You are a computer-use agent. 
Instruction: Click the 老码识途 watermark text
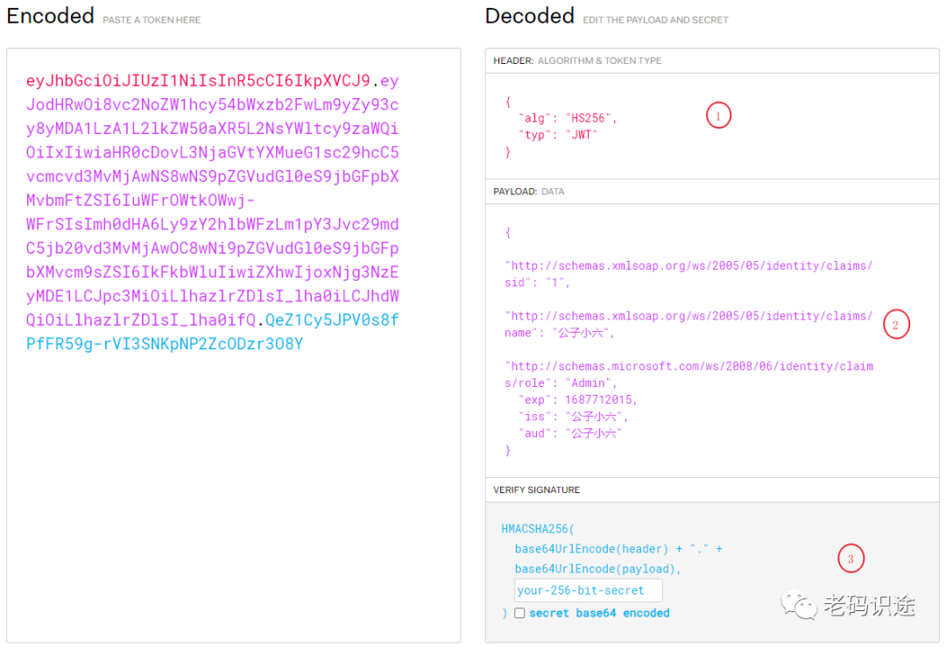(x=868, y=604)
